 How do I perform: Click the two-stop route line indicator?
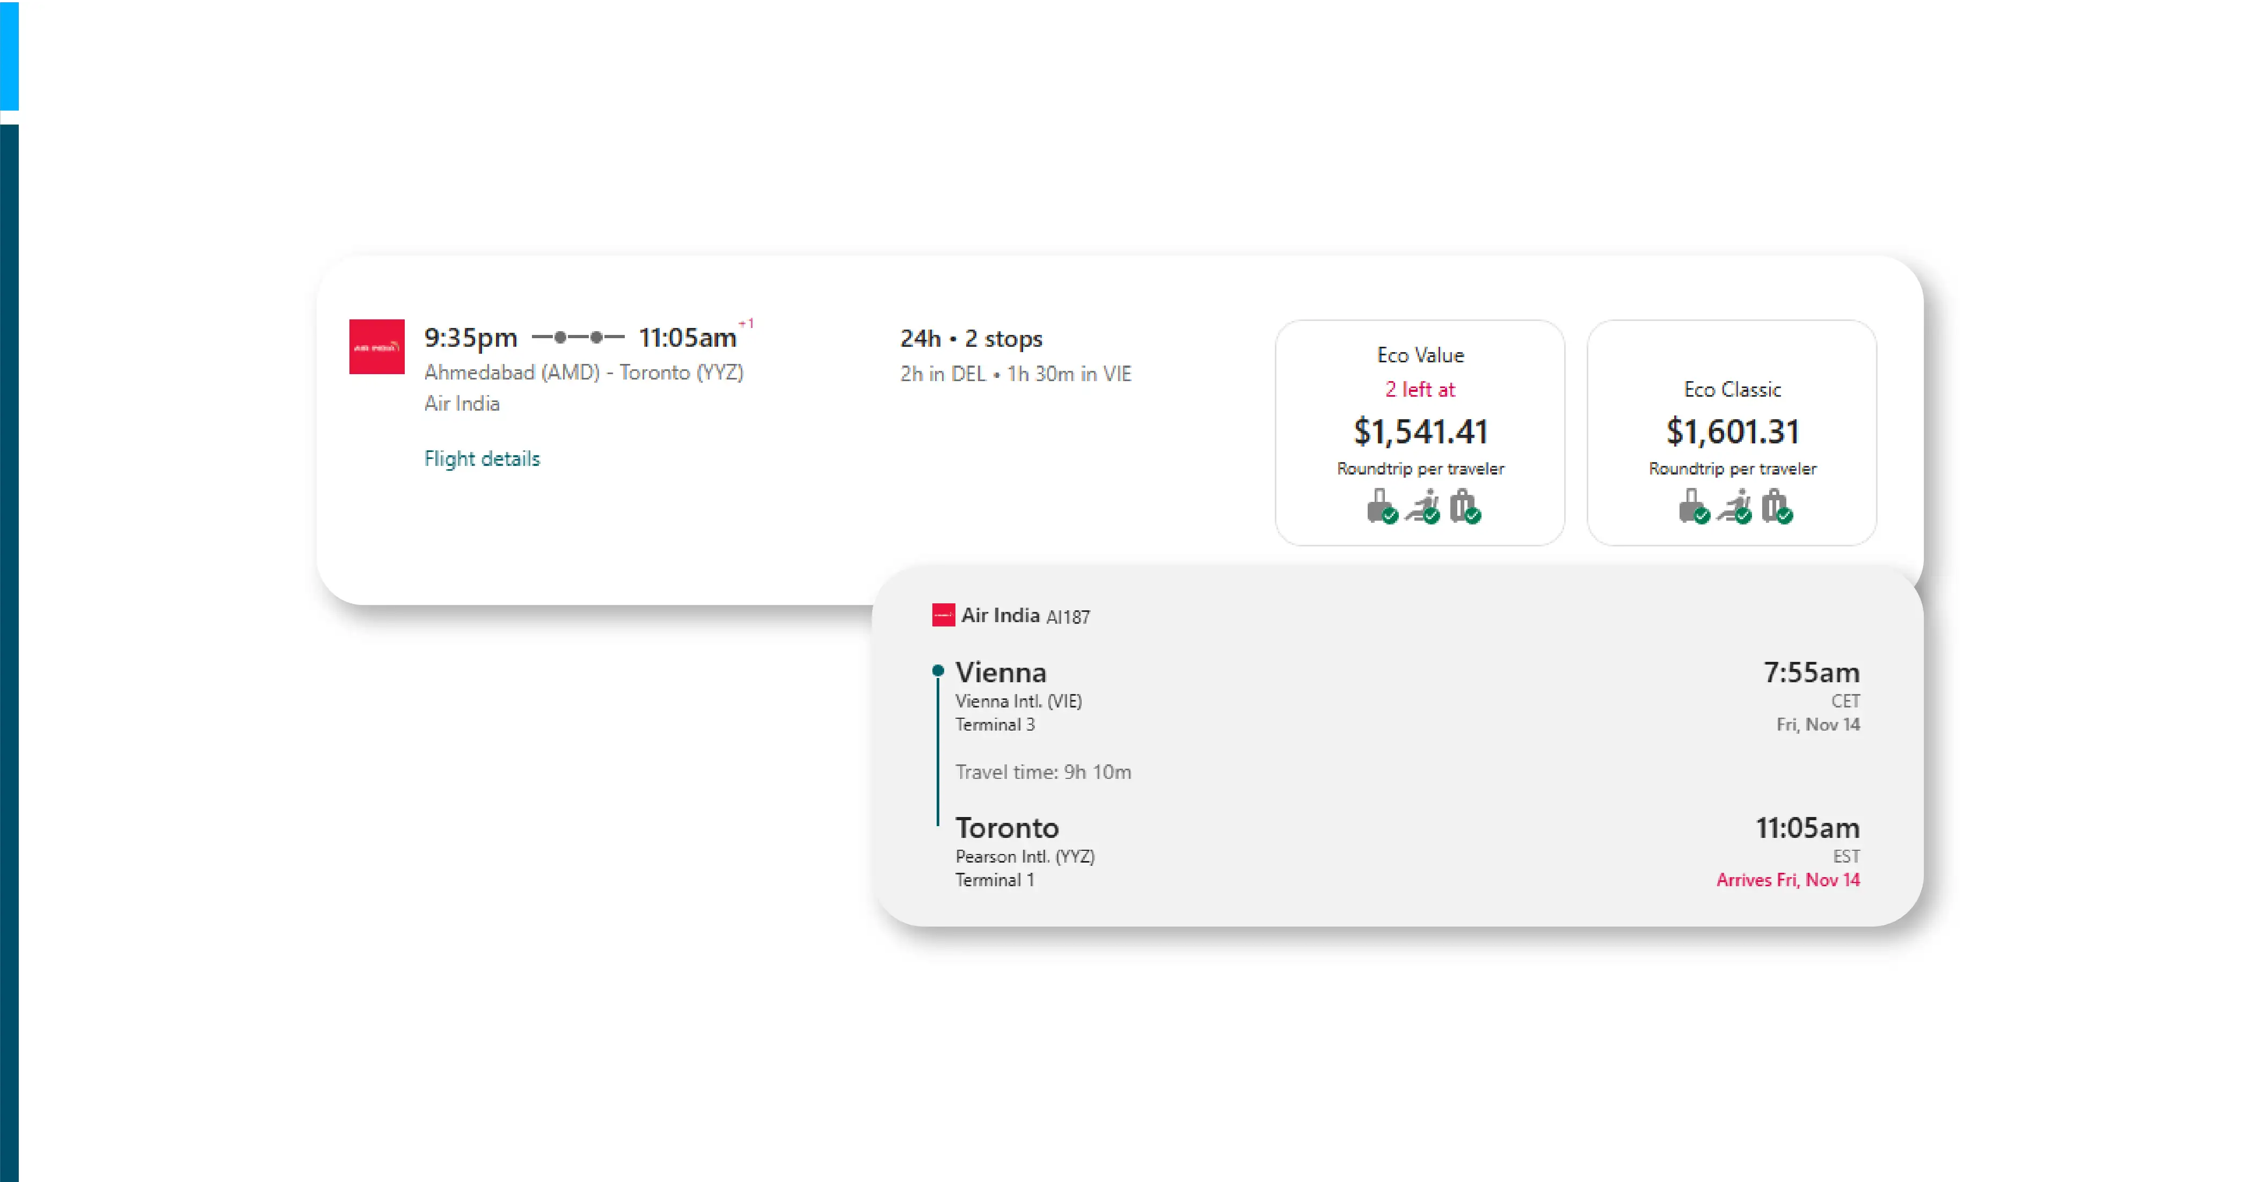(x=578, y=337)
